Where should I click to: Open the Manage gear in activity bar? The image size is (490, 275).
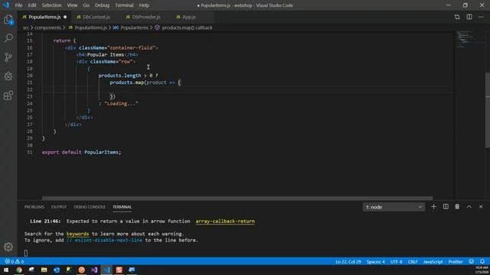[x=8, y=247]
